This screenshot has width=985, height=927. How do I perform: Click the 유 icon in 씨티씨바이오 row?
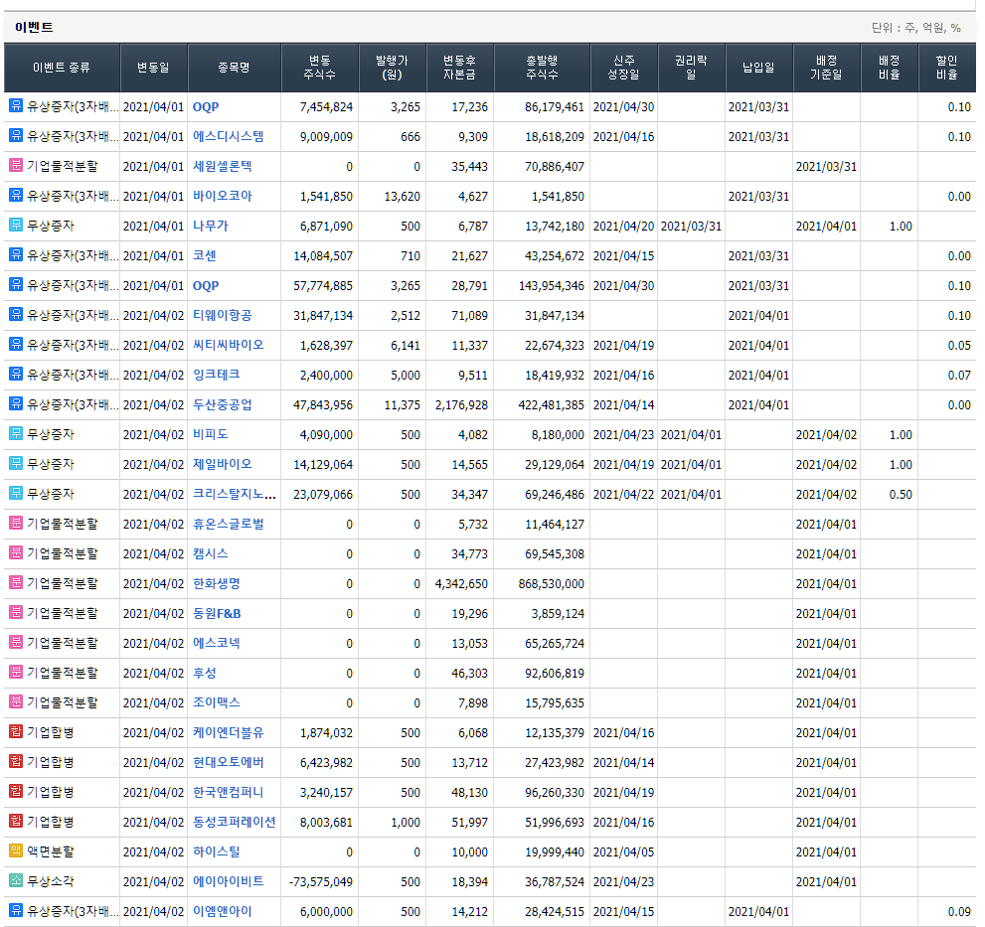pyautogui.click(x=16, y=344)
